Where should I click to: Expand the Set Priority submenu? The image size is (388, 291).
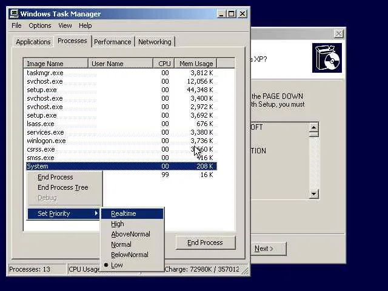64,213
